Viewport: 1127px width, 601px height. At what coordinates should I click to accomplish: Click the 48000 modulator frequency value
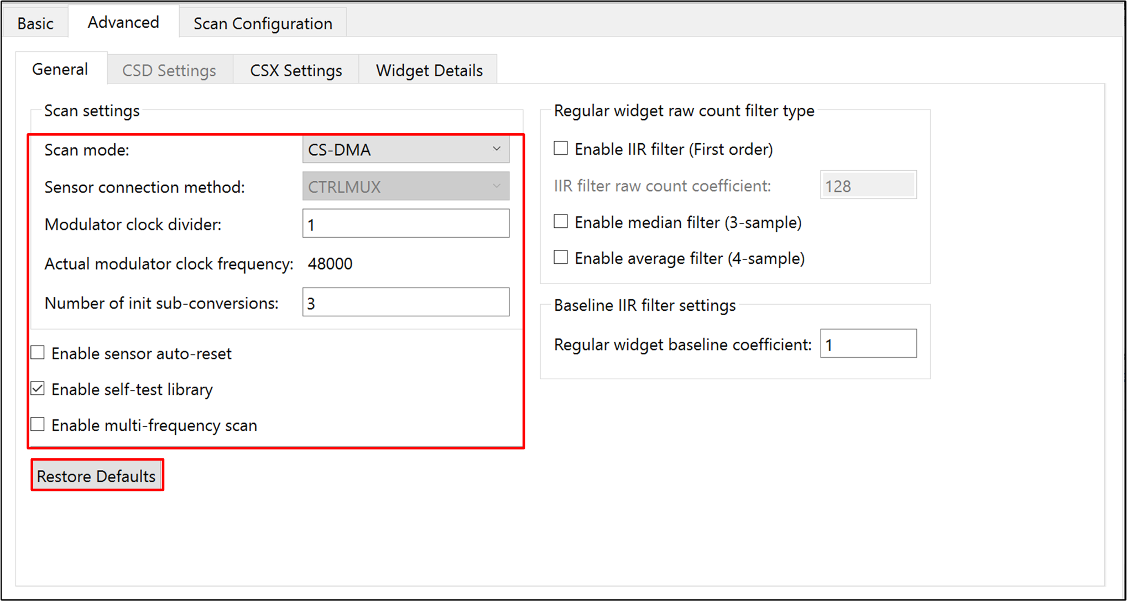click(x=330, y=264)
